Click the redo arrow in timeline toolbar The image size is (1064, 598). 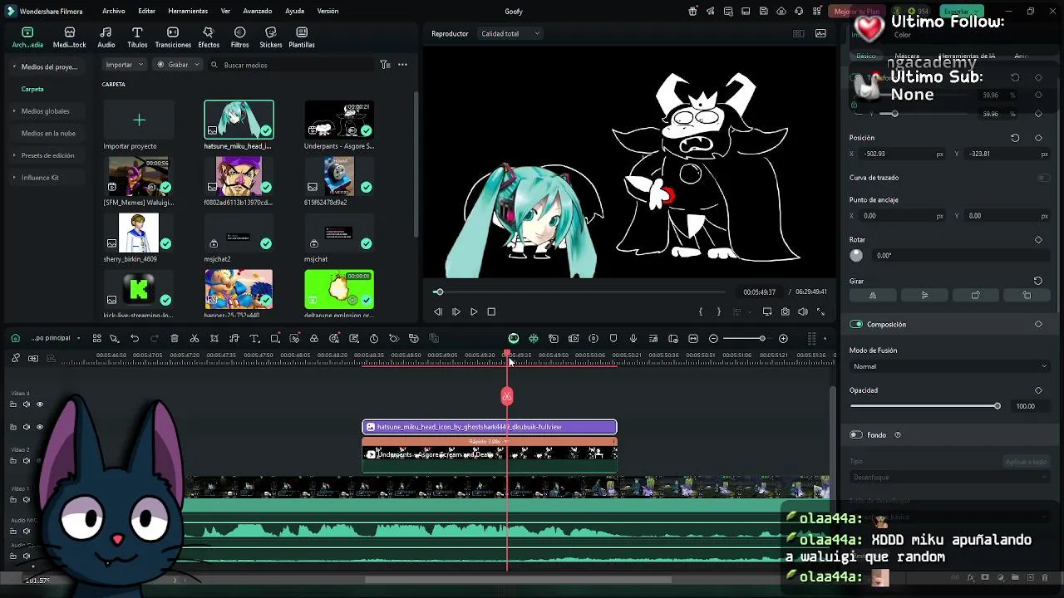[x=155, y=338]
